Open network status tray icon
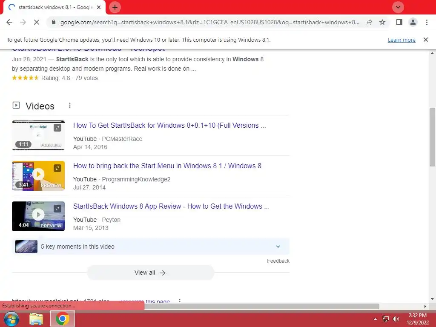Screen dimensions: 436x327 click(386, 319)
